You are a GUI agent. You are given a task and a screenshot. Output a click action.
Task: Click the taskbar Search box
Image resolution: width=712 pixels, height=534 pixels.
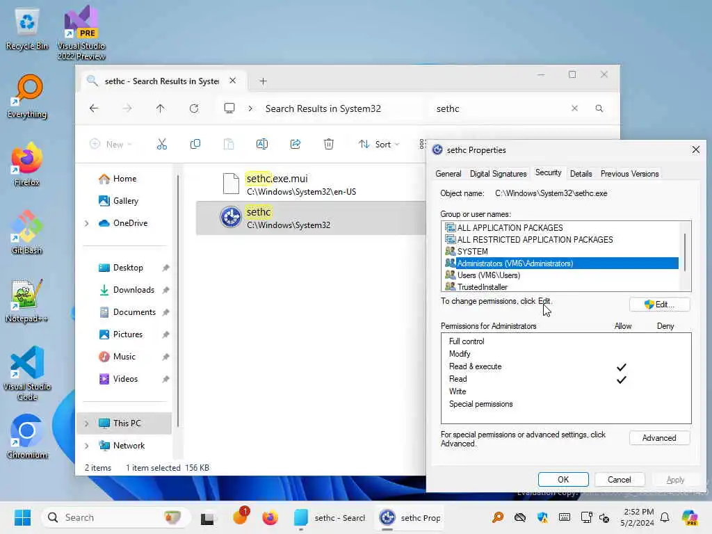[115, 517]
